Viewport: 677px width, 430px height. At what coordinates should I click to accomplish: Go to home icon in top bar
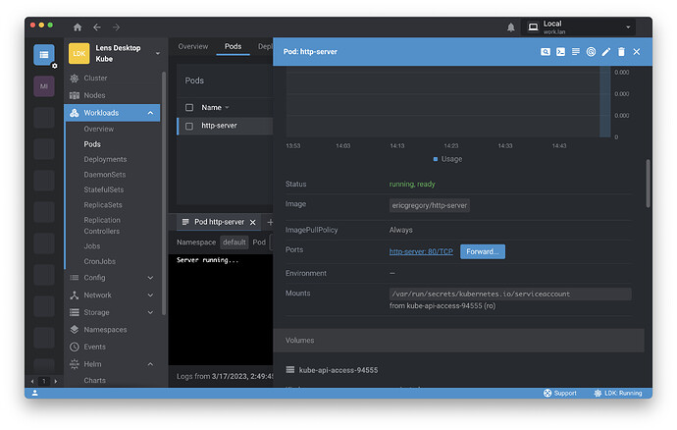coord(78,27)
